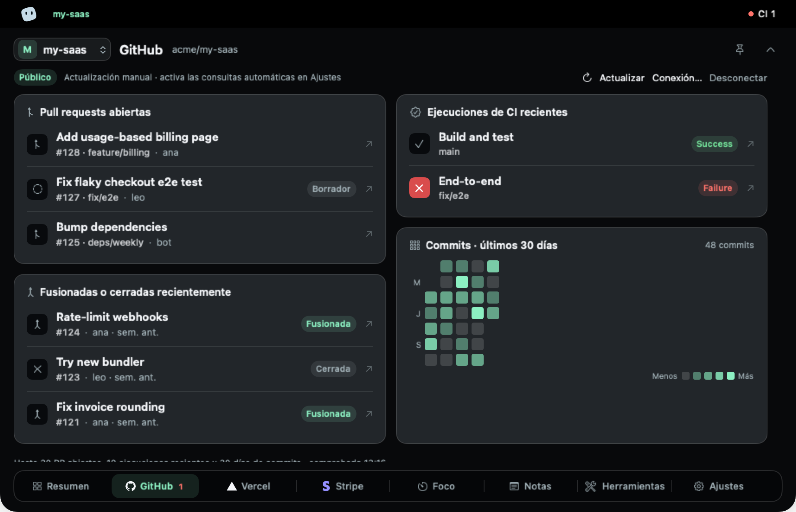Select the GitHub tab
Image resolution: width=796 pixels, height=512 pixels.
[x=155, y=486]
